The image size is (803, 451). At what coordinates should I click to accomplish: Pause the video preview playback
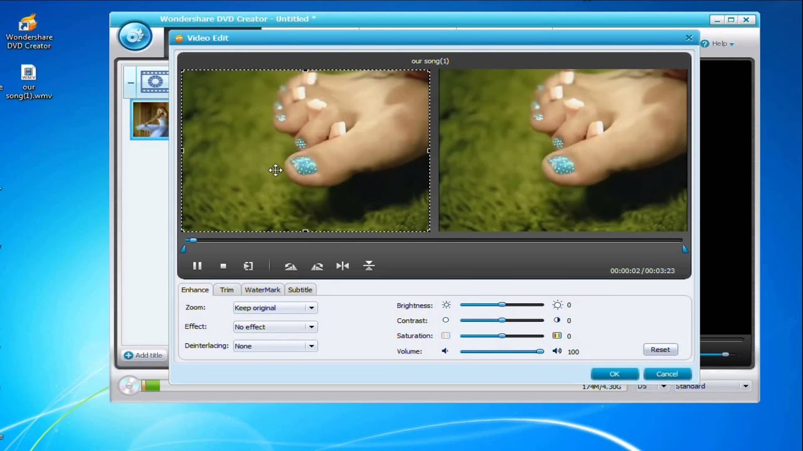[x=197, y=266]
